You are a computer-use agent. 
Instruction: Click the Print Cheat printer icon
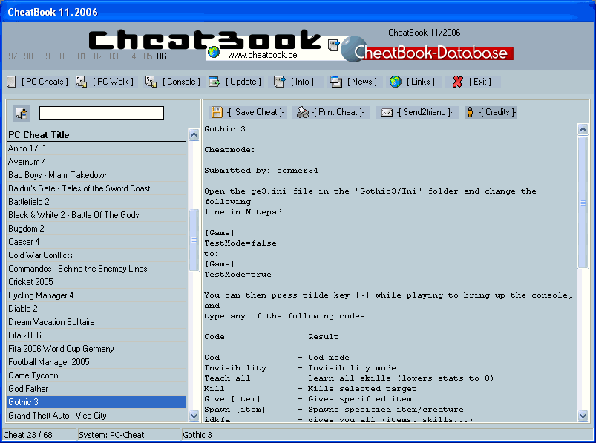(x=303, y=113)
